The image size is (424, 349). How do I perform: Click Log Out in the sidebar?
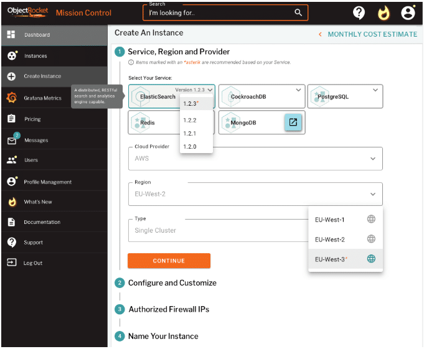(54, 263)
